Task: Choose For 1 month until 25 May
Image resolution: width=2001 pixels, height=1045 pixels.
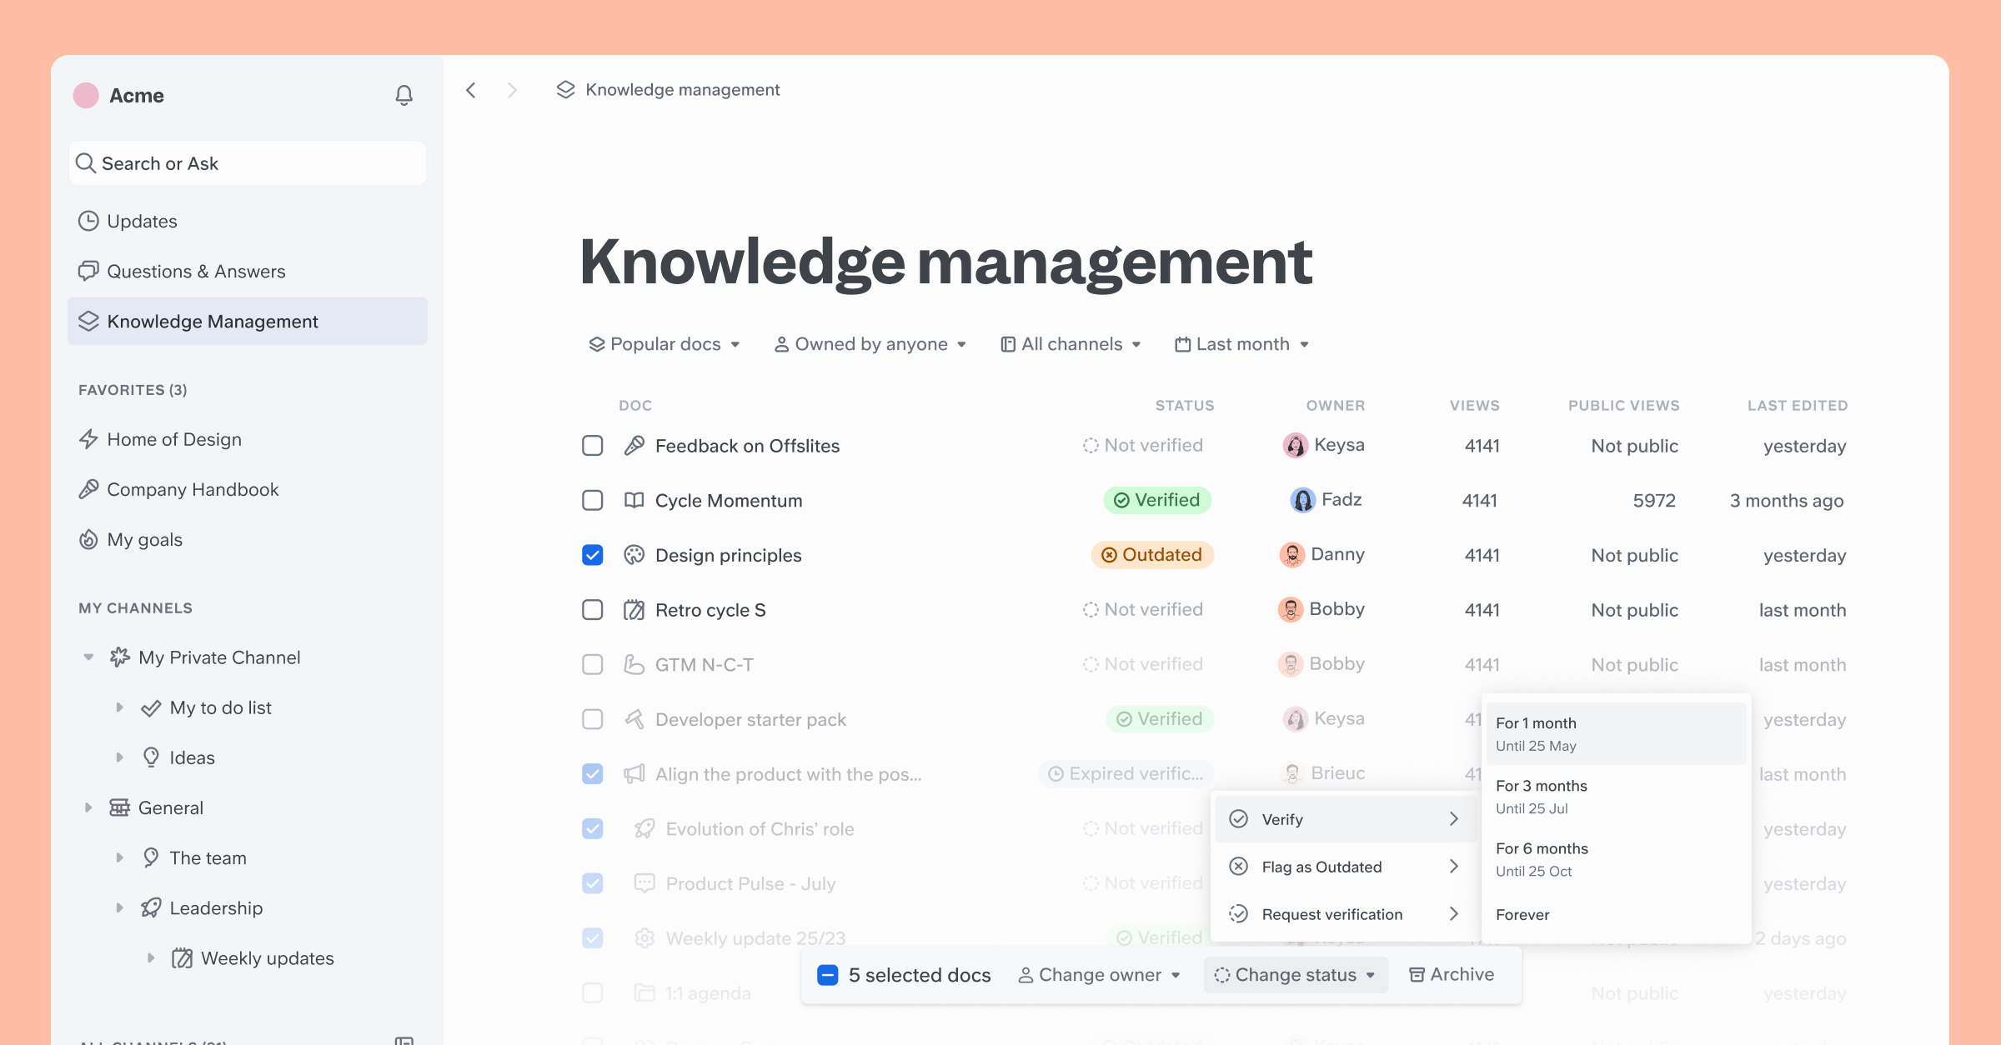Action: coord(1616,734)
